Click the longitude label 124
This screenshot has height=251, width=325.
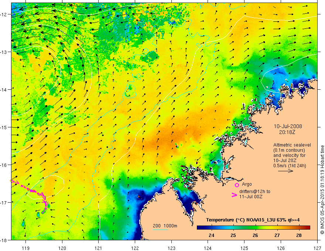point(208,248)
